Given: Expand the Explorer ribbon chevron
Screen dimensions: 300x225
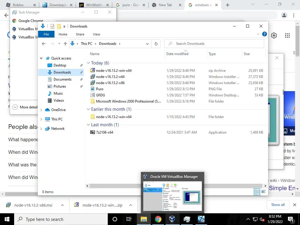Looking at the screenshot, I should (x=258, y=34).
